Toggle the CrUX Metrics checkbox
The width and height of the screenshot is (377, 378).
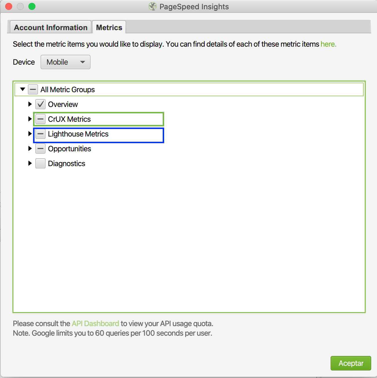point(40,119)
